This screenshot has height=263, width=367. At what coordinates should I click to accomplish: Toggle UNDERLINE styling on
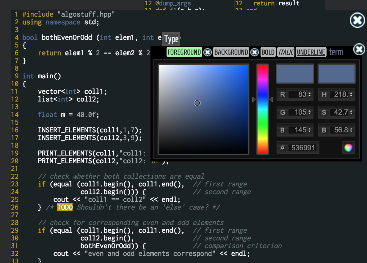click(x=310, y=52)
